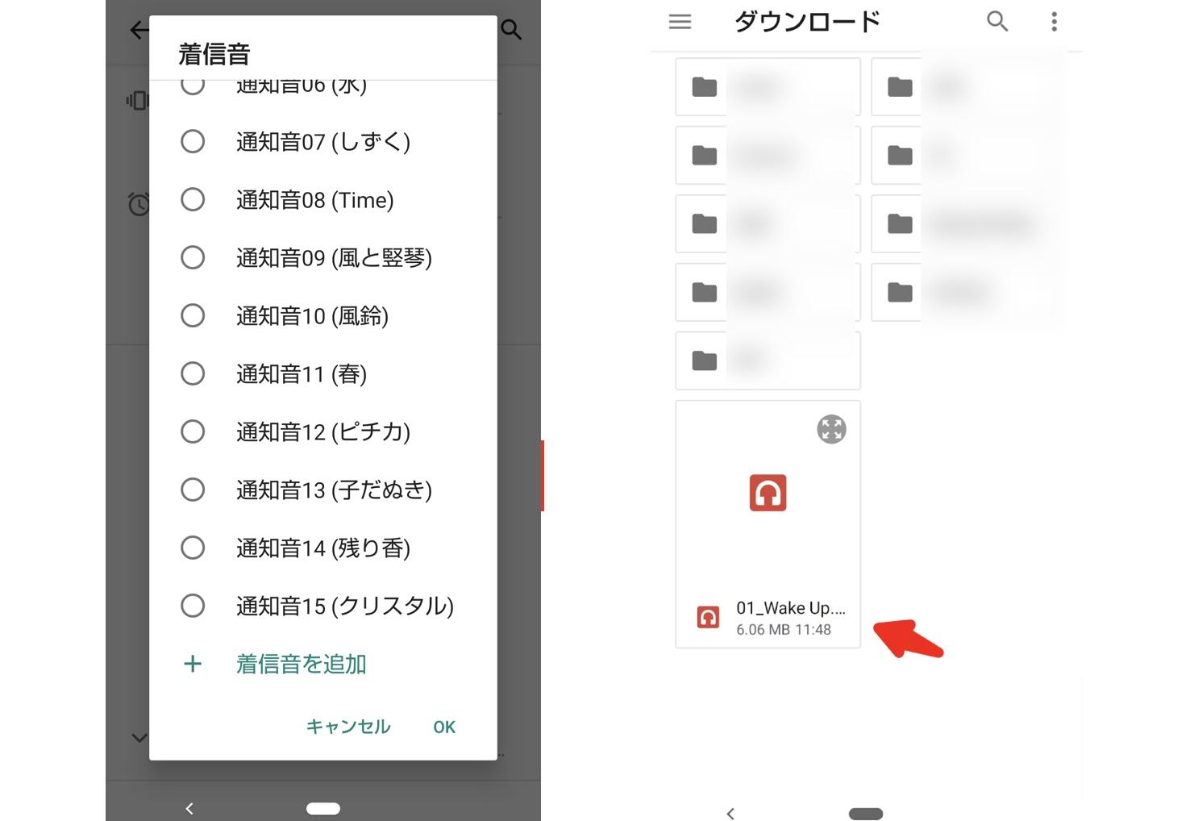Click the ダウンロード title text

807,22
